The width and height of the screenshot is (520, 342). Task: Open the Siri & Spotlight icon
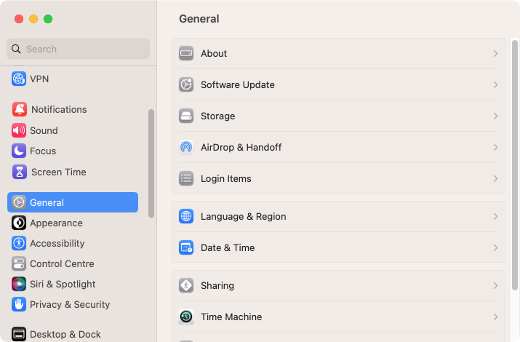19,285
